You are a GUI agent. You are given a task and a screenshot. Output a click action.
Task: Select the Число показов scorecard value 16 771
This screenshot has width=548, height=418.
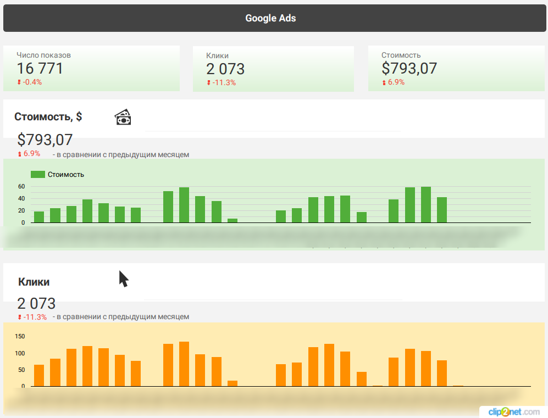40,69
